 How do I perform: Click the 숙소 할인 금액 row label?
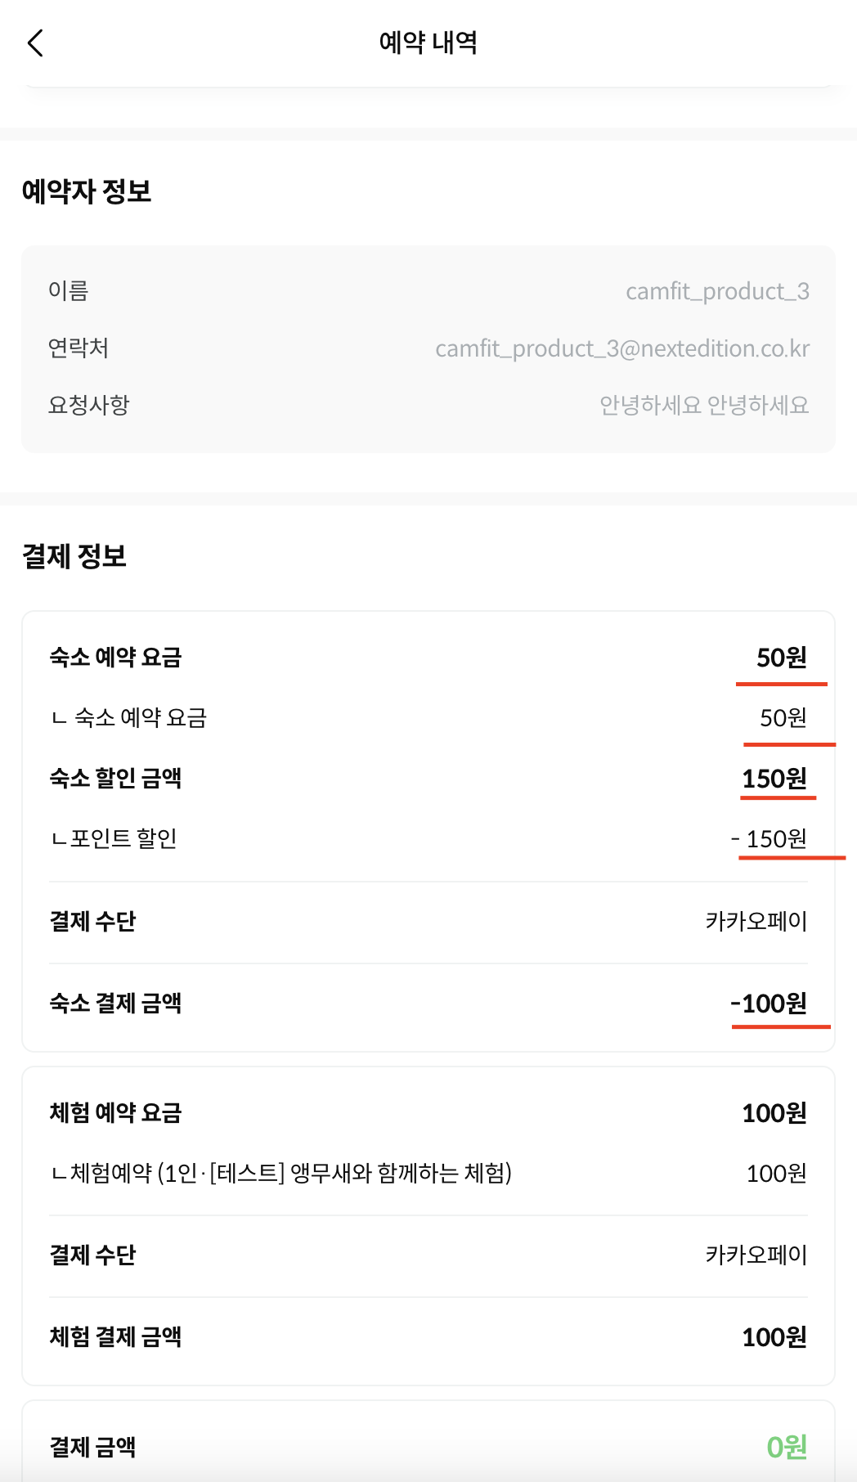pyautogui.click(x=115, y=778)
